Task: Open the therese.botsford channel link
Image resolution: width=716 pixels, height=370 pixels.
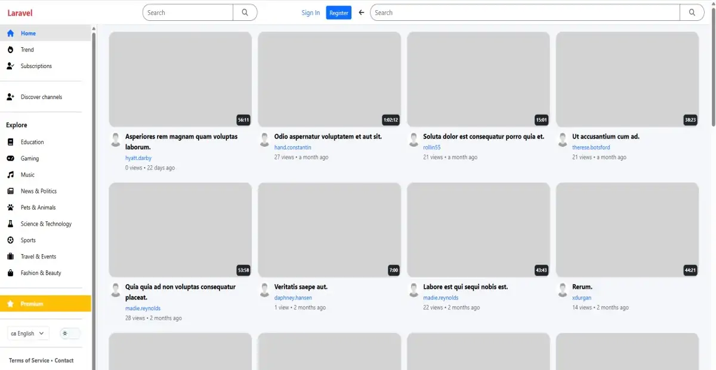Action: coord(591,147)
